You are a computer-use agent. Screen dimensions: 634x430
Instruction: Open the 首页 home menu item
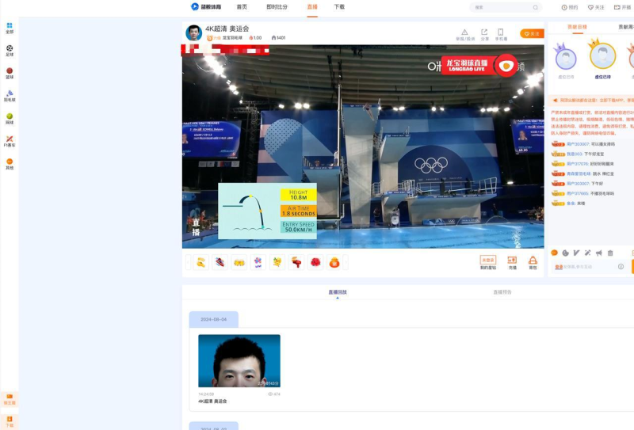point(242,7)
